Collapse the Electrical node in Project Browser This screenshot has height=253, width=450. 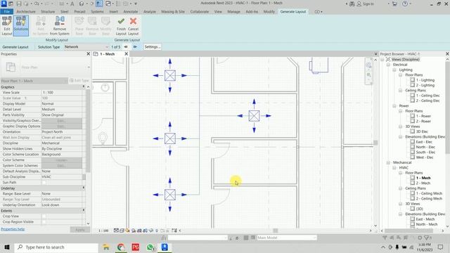pyautogui.click(x=388, y=65)
